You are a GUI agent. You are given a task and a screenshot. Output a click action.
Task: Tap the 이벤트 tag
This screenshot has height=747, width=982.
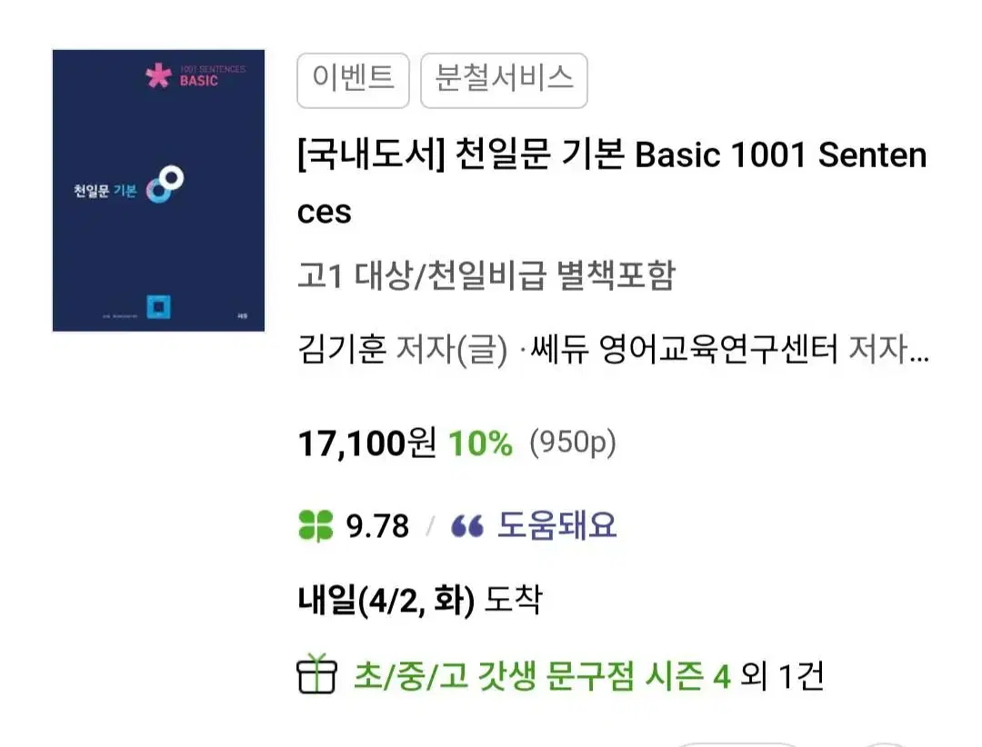pyautogui.click(x=353, y=80)
